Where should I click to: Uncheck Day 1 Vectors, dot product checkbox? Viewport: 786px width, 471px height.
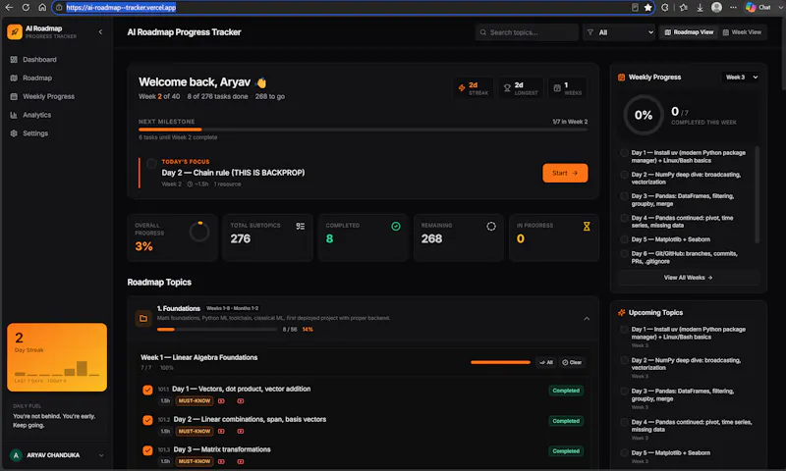point(147,390)
